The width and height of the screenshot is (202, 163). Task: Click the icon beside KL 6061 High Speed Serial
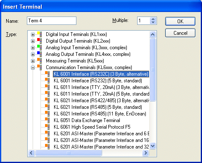(x=48, y=127)
